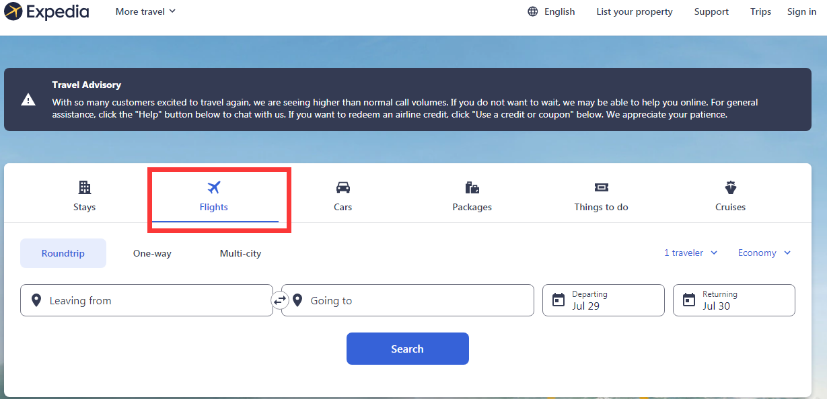Switch to the Cruises tab label
This screenshot has width=827, height=399.
tap(731, 208)
